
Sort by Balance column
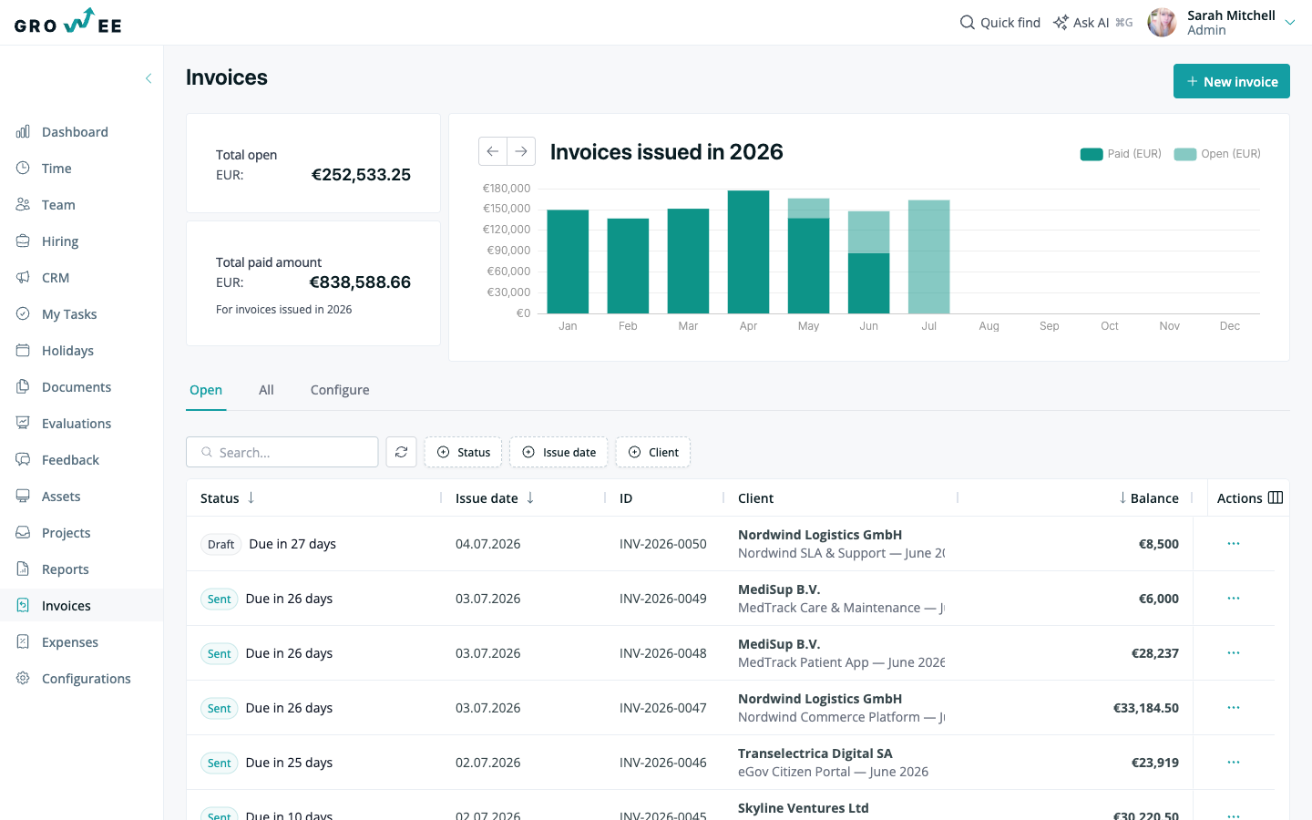pyautogui.click(x=1149, y=498)
